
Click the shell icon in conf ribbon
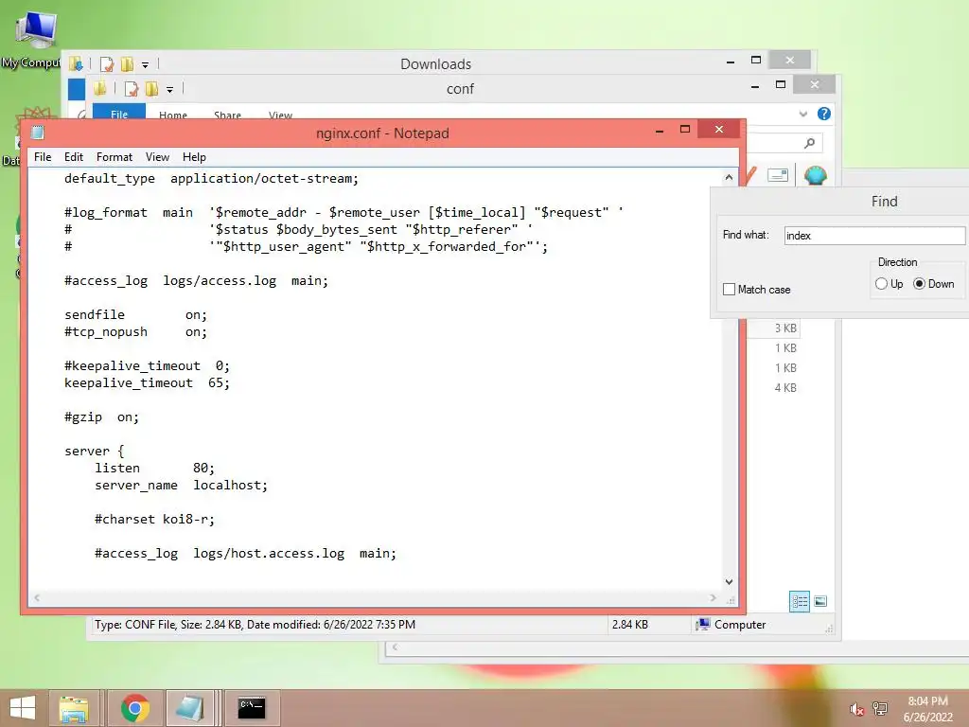pyautogui.click(x=816, y=175)
